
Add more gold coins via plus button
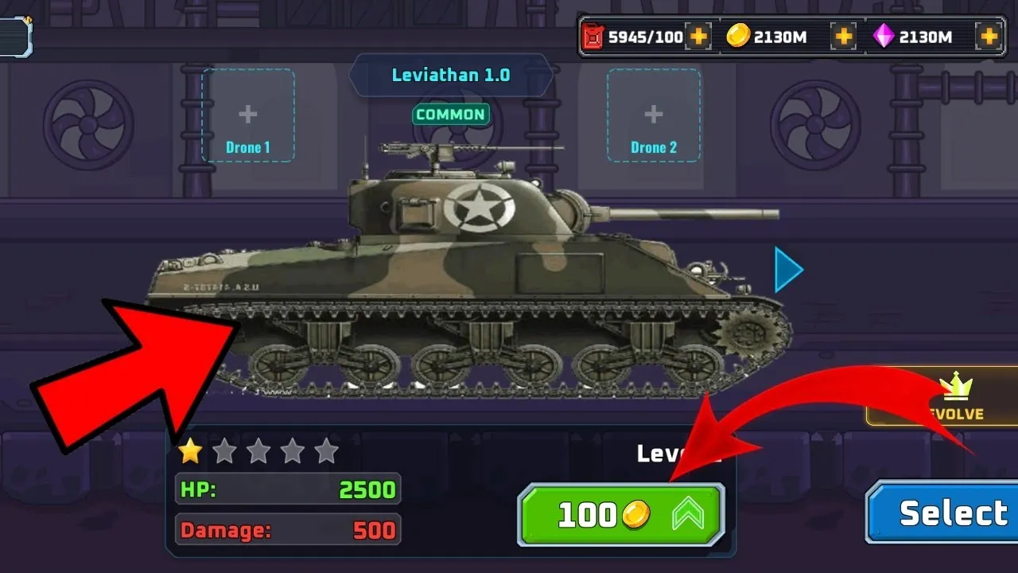[843, 37]
